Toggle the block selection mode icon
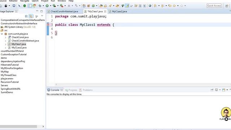This screenshot has height=130, width=231. click(x=140, y=6)
